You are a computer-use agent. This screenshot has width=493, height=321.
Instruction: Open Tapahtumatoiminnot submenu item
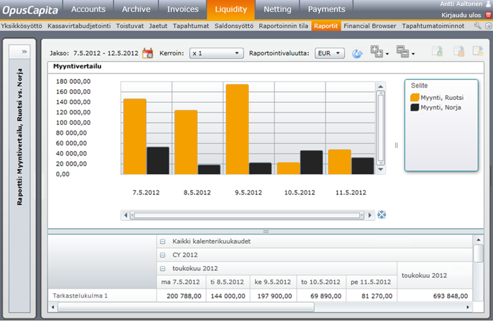click(433, 26)
